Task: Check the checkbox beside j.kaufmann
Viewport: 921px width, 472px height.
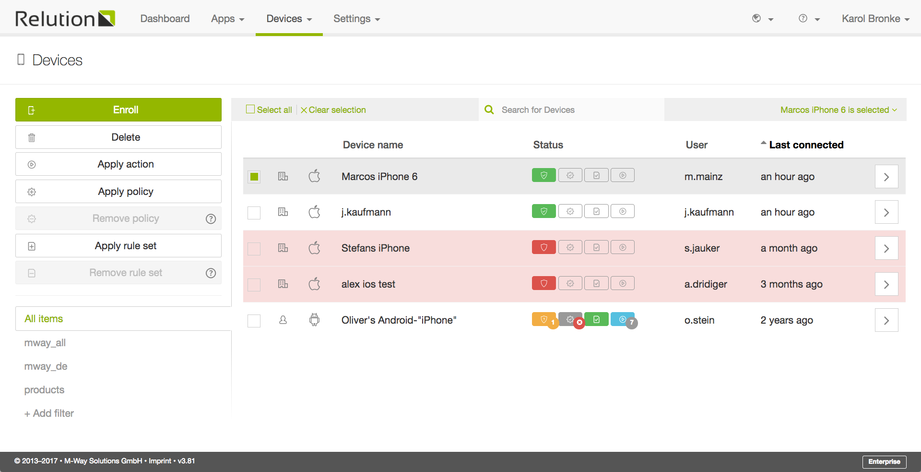Action: point(254,213)
